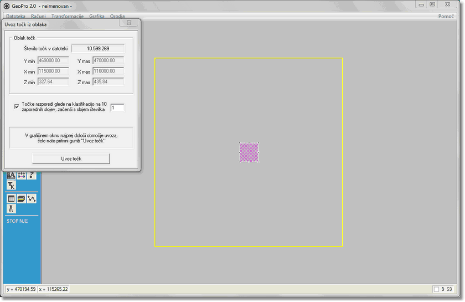Open the Transformacije menu

point(67,16)
